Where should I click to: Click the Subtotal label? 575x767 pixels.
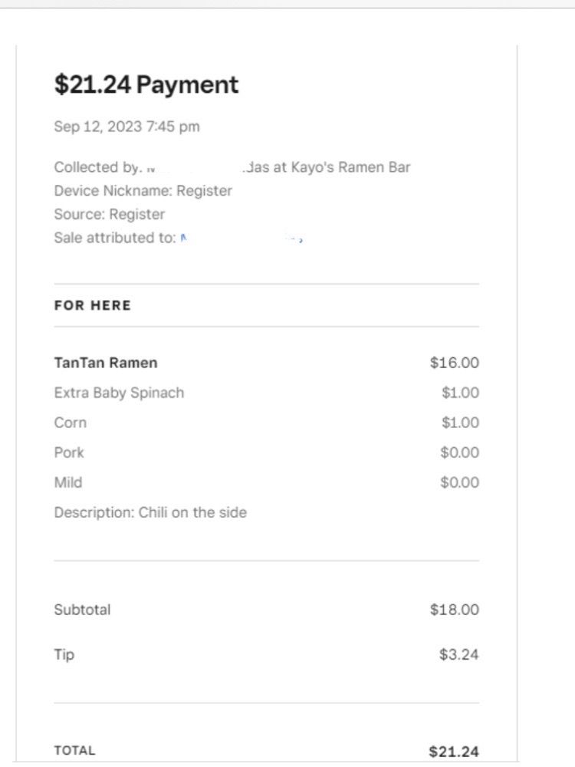click(x=82, y=610)
